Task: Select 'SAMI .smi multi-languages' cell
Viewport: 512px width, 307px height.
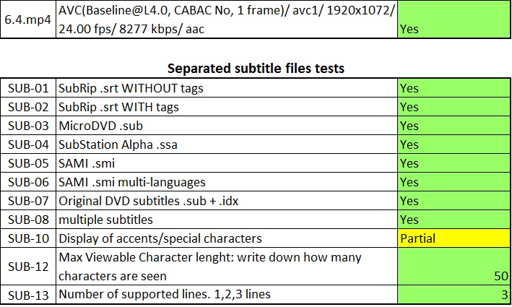Action: [227, 182]
